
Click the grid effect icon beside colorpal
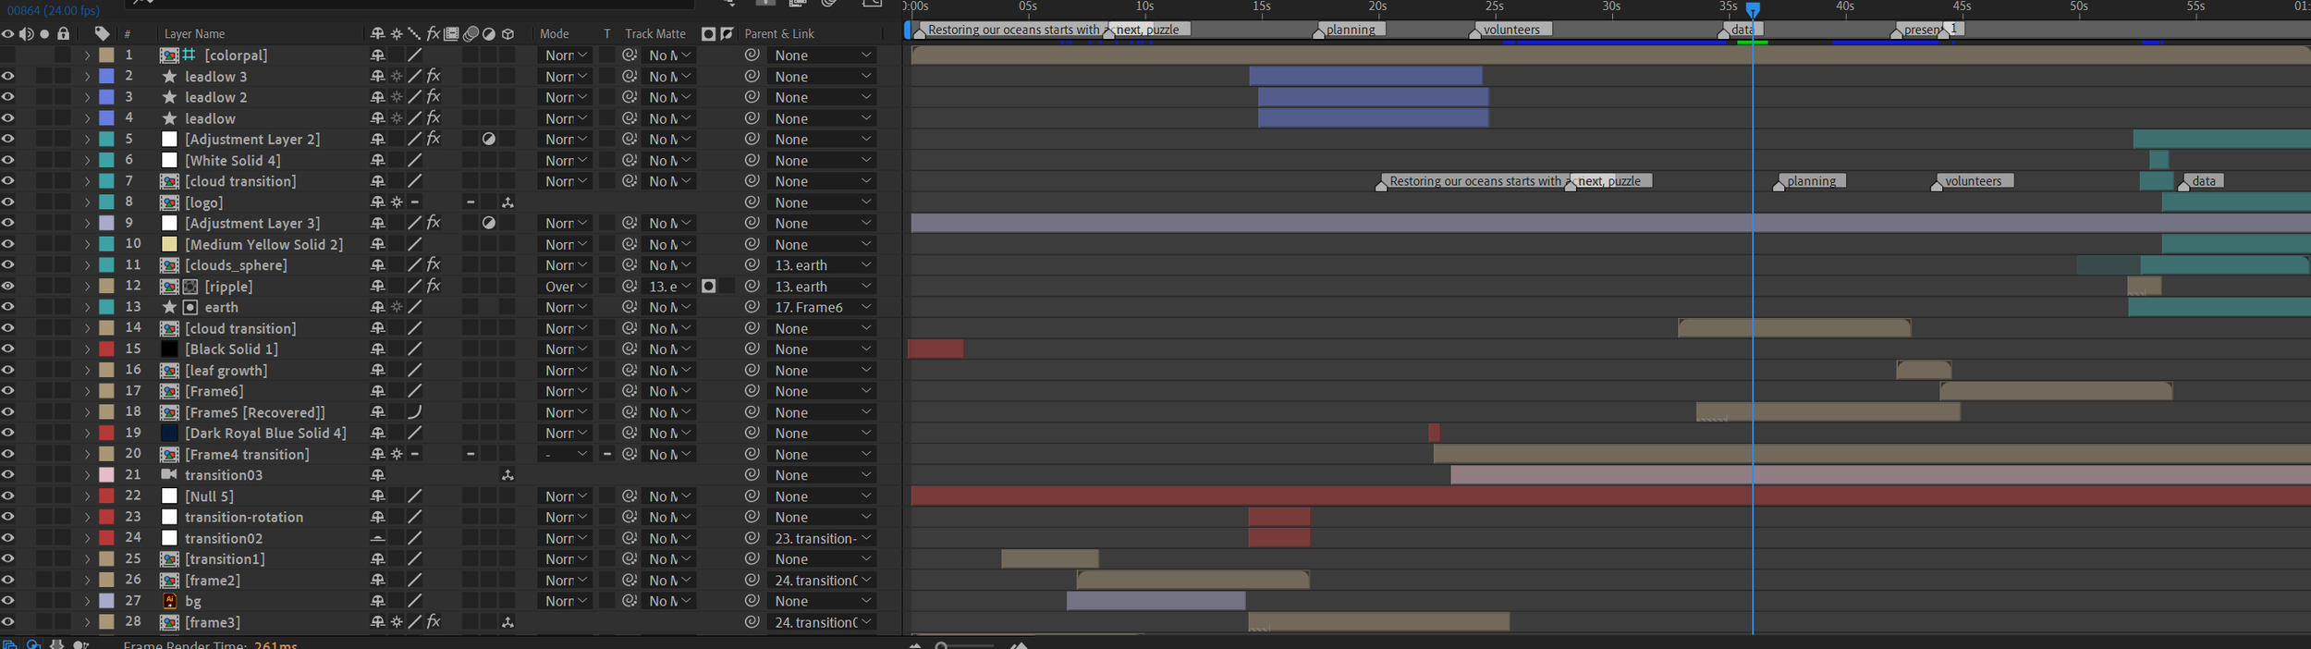click(190, 55)
